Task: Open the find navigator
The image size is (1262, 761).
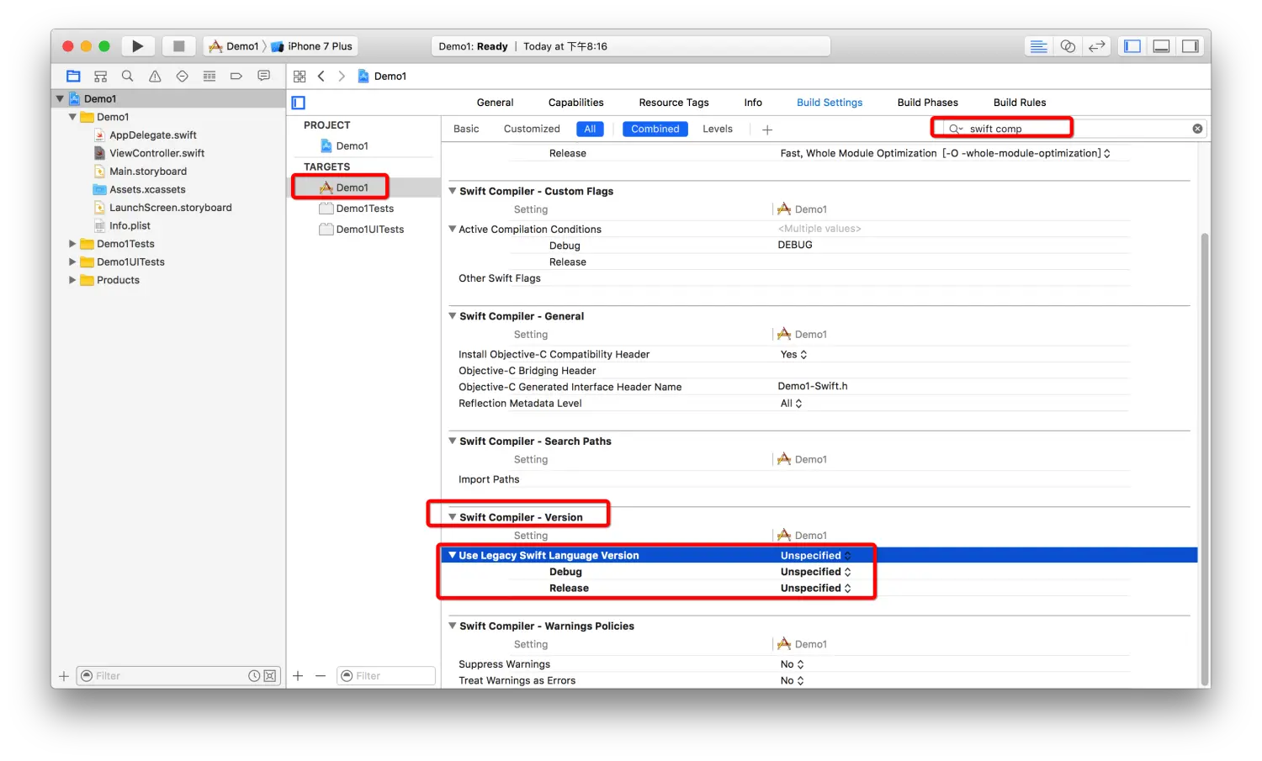Action: [x=127, y=76]
